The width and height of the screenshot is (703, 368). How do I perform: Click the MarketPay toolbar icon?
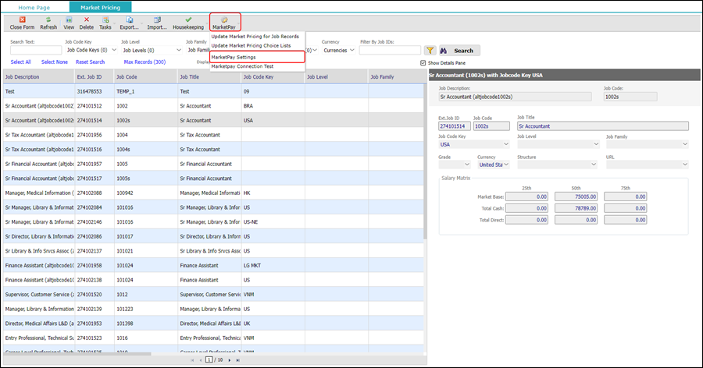click(x=224, y=19)
